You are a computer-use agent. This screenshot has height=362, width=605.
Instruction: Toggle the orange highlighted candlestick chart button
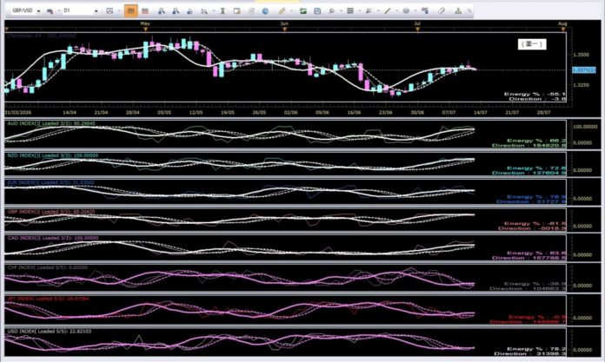(130, 10)
